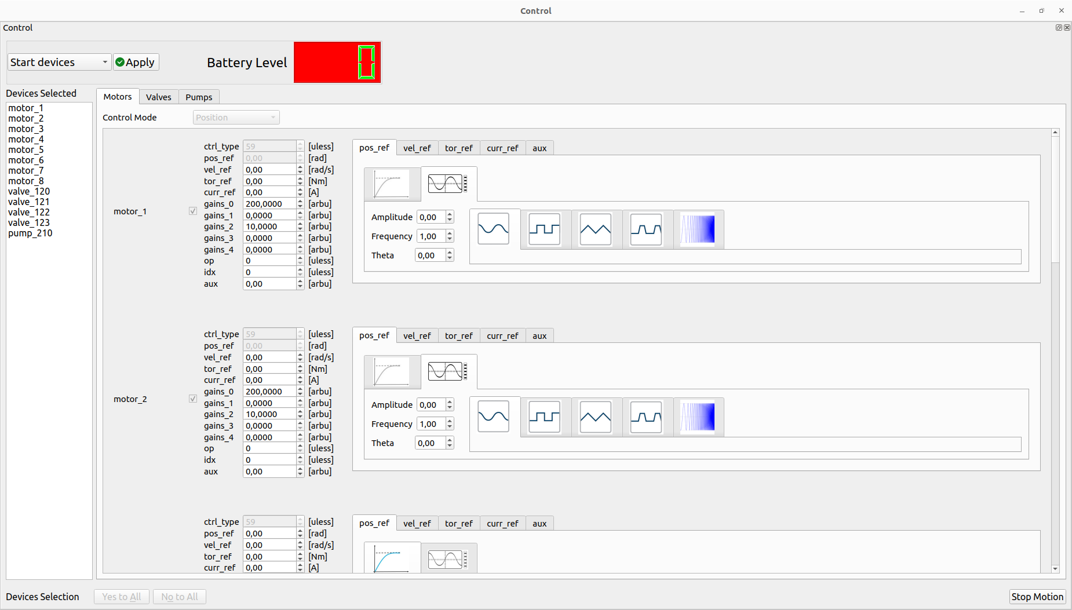The image size is (1072, 610).
Task: Increase motor_1 Frequency value
Action: coord(450,233)
